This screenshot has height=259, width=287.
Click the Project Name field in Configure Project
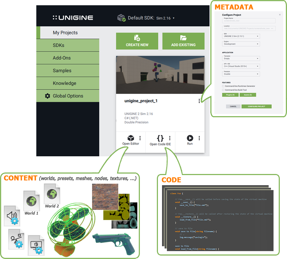(249, 21)
